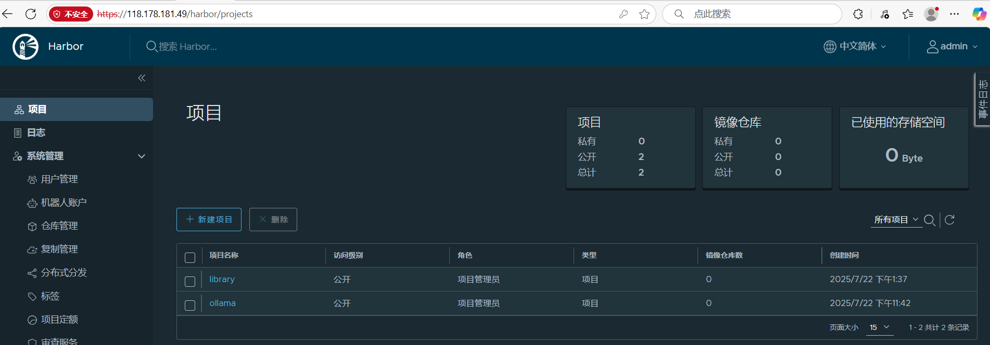Image resolution: width=990 pixels, height=345 pixels.
Task: Open page size 15 dropdown
Action: pyautogui.click(x=880, y=327)
